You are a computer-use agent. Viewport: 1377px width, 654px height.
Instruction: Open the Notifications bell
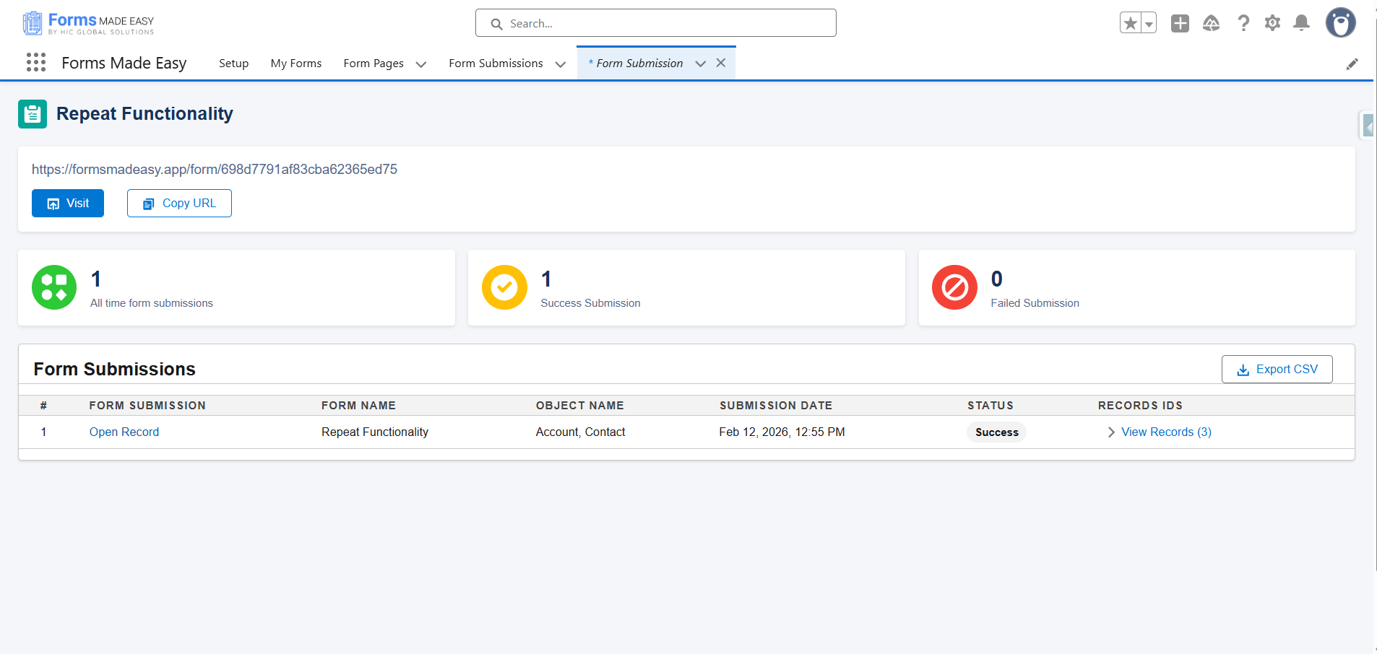coord(1301,24)
